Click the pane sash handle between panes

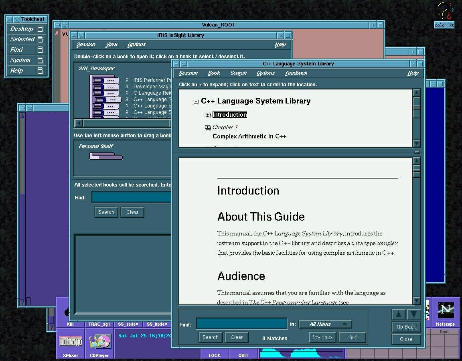(x=417, y=153)
